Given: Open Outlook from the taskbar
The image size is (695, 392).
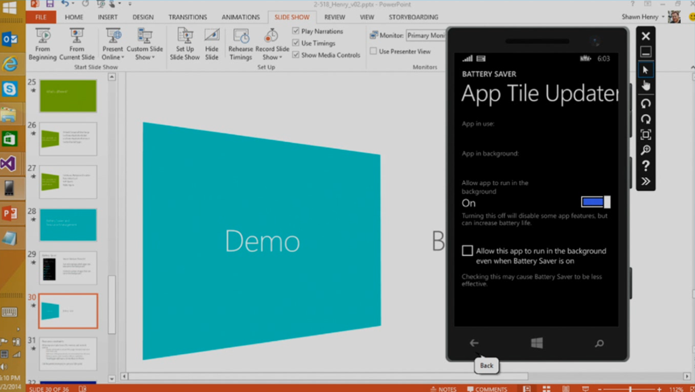Looking at the screenshot, I should click(10, 39).
